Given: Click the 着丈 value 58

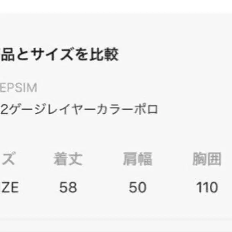Looking at the screenshot, I should pyautogui.click(x=68, y=187).
